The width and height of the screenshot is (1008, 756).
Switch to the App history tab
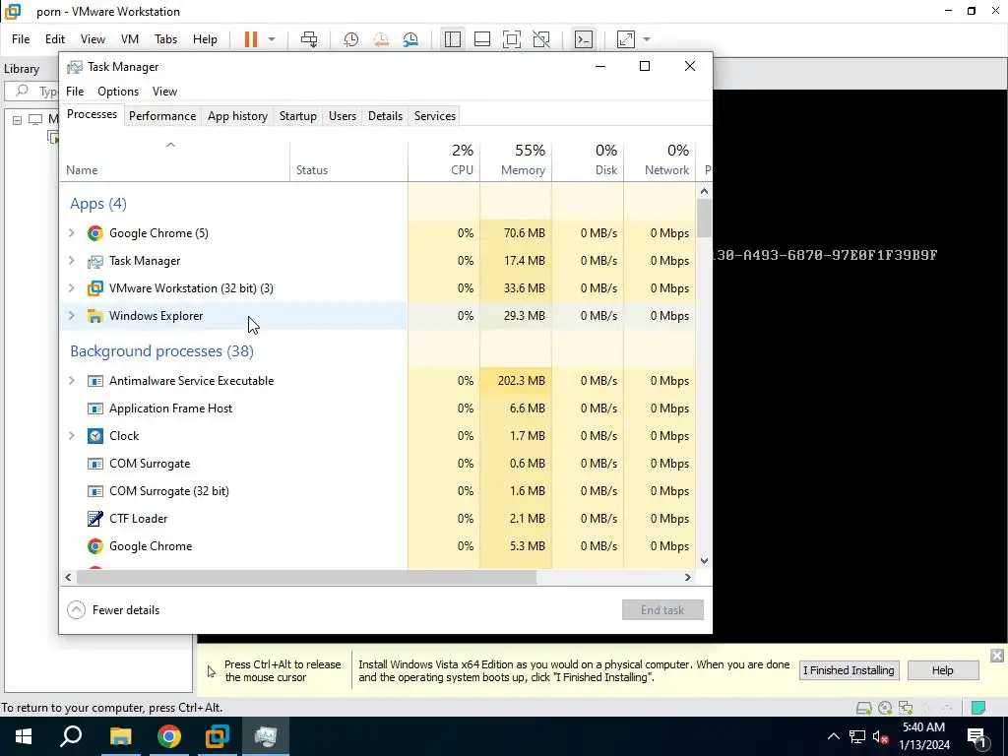tap(237, 116)
